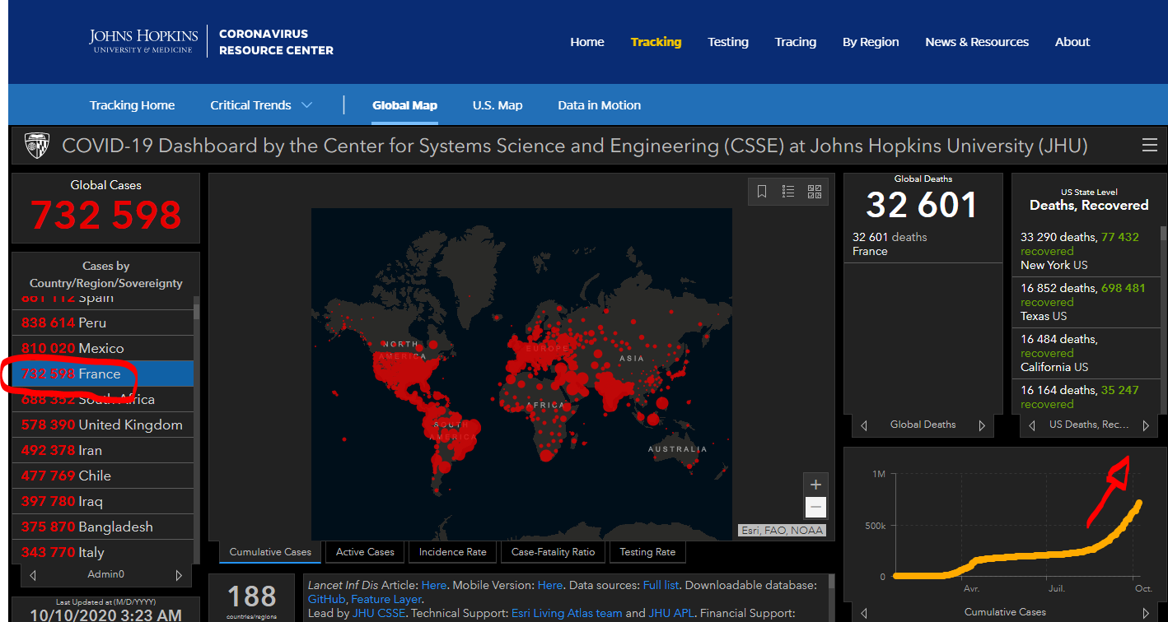
Task: Select Chile in the country list
Action: [x=103, y=476]
